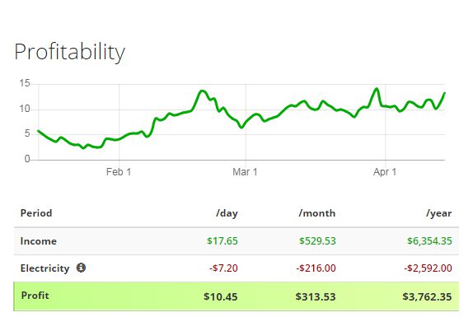Select the /month column header
The height and width of the screenshot is (317, 473).
click(x=317, y=213)
